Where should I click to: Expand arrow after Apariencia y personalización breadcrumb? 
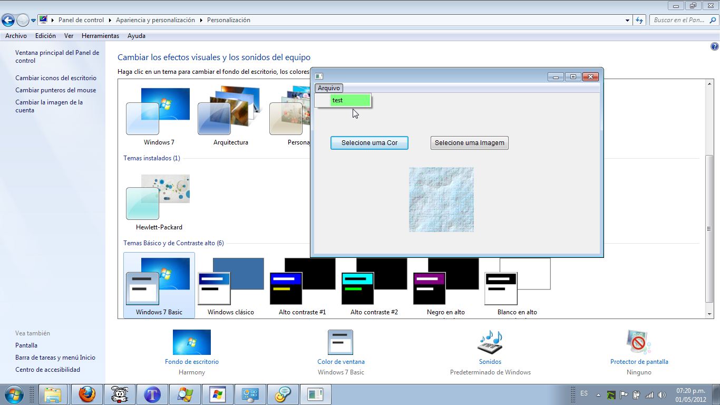[x=201, y=20]
